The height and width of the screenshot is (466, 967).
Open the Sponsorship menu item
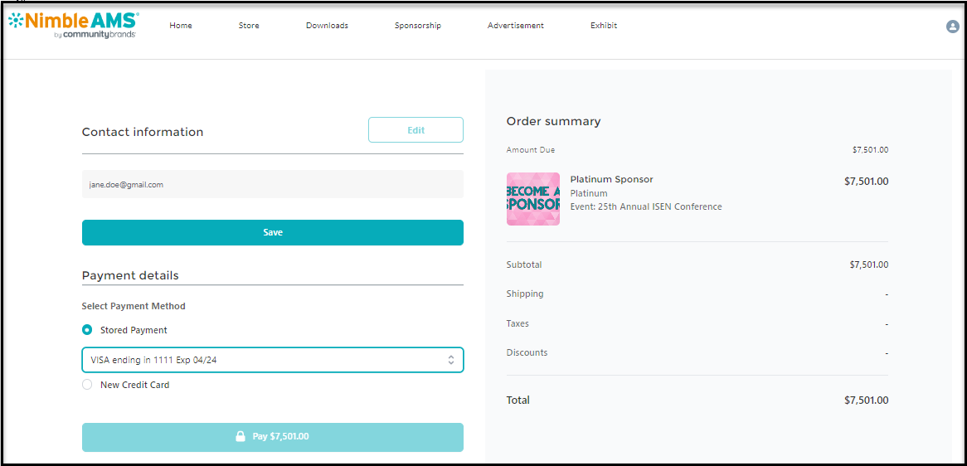pos(417,26)
